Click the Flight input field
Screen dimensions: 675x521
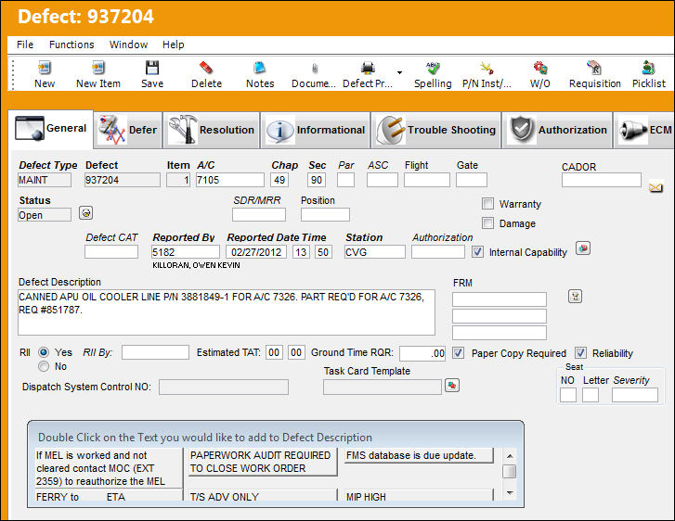click(x=426, y=180)
